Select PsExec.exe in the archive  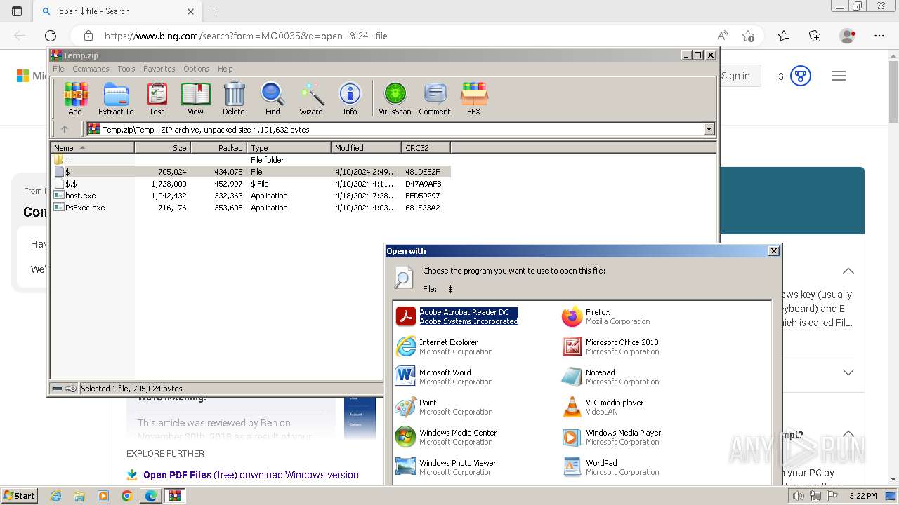tap(251, 208)
